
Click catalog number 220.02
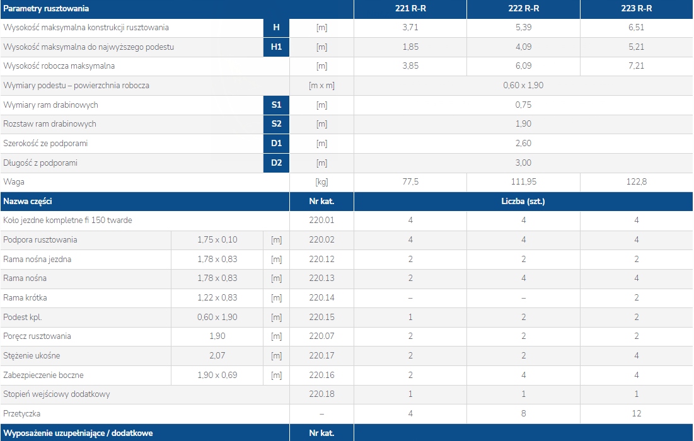tap(321, 240)
